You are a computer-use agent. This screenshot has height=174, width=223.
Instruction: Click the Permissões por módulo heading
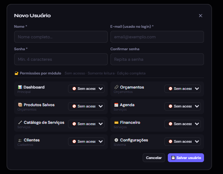[x=41, y=73]
